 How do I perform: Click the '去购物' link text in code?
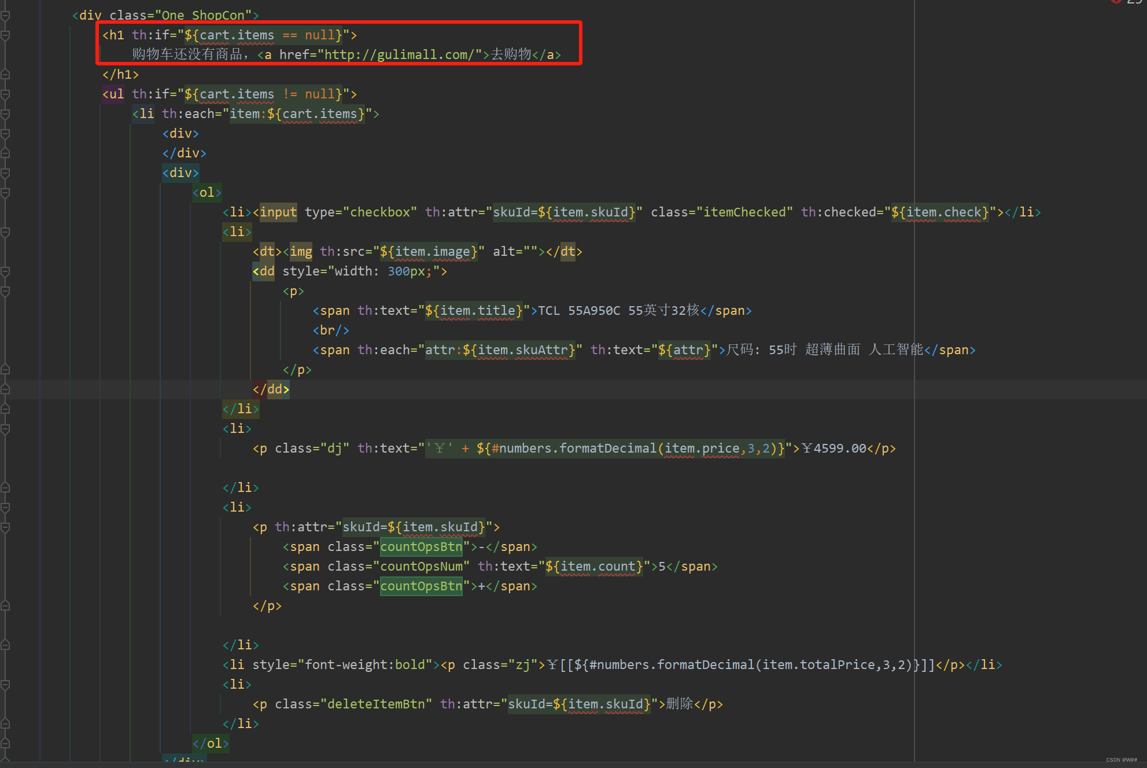[511, 54]
